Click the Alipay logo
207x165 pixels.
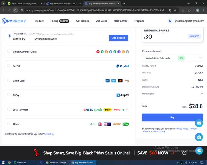[x=123, y=95]
